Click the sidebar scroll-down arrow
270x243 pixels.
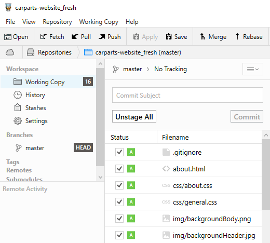100,177
